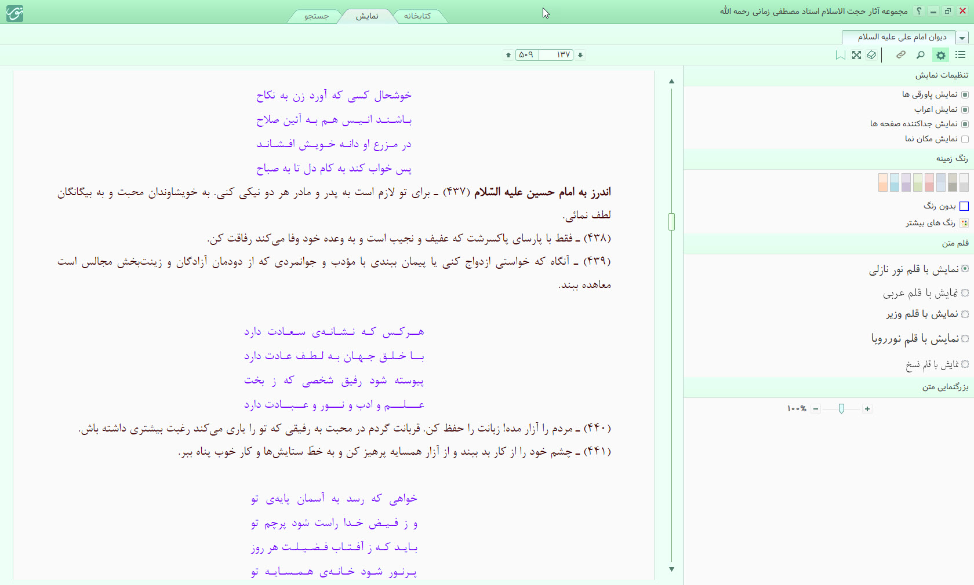Screen dimensions: 974x585
Task: Choose بدون رنگ to remove background color
Action: (964, 206)
